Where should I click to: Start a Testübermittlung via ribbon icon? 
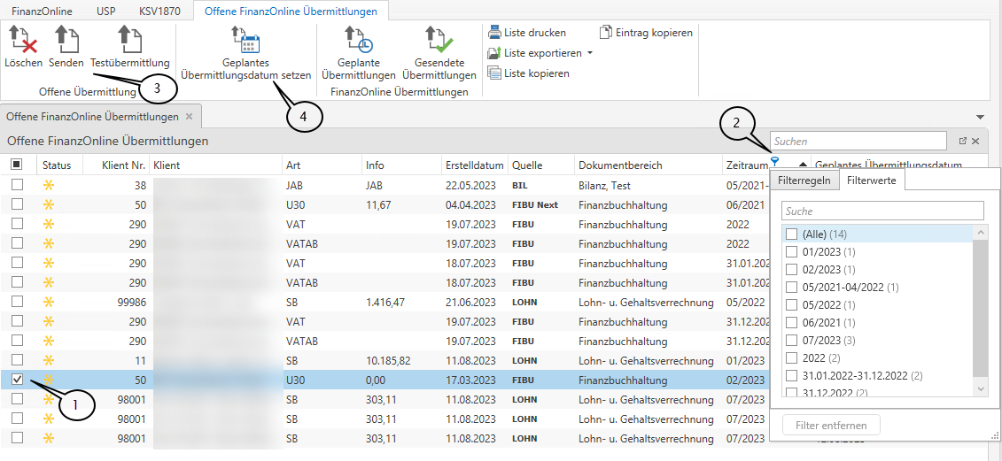point(129,41)
